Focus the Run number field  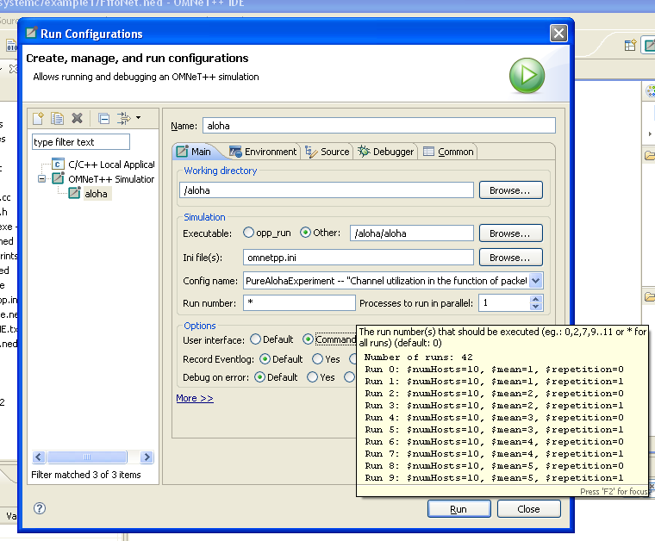point(299,302)
